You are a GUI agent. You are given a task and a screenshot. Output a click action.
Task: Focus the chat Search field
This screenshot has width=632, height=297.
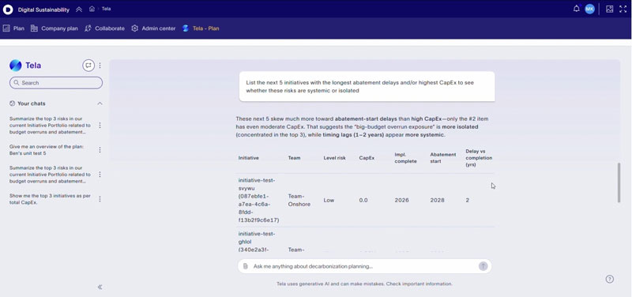click(x=56, y=83)
